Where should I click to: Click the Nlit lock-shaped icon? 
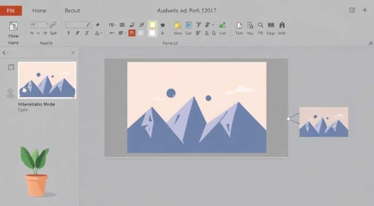point(282,25)
